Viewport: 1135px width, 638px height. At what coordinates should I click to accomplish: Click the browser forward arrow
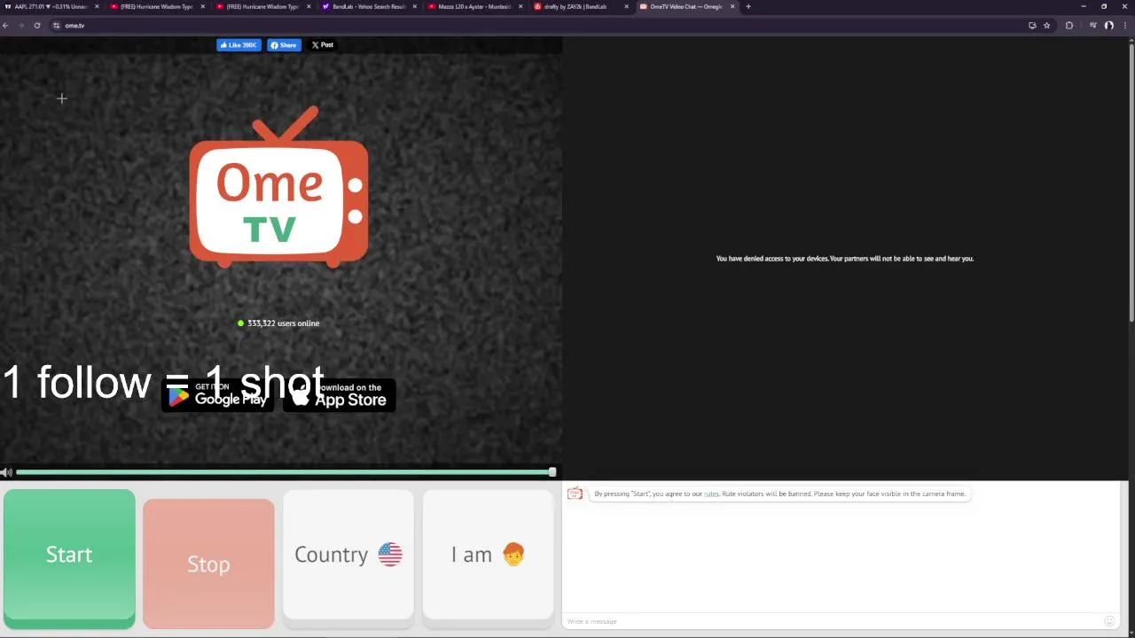point(21,26)
